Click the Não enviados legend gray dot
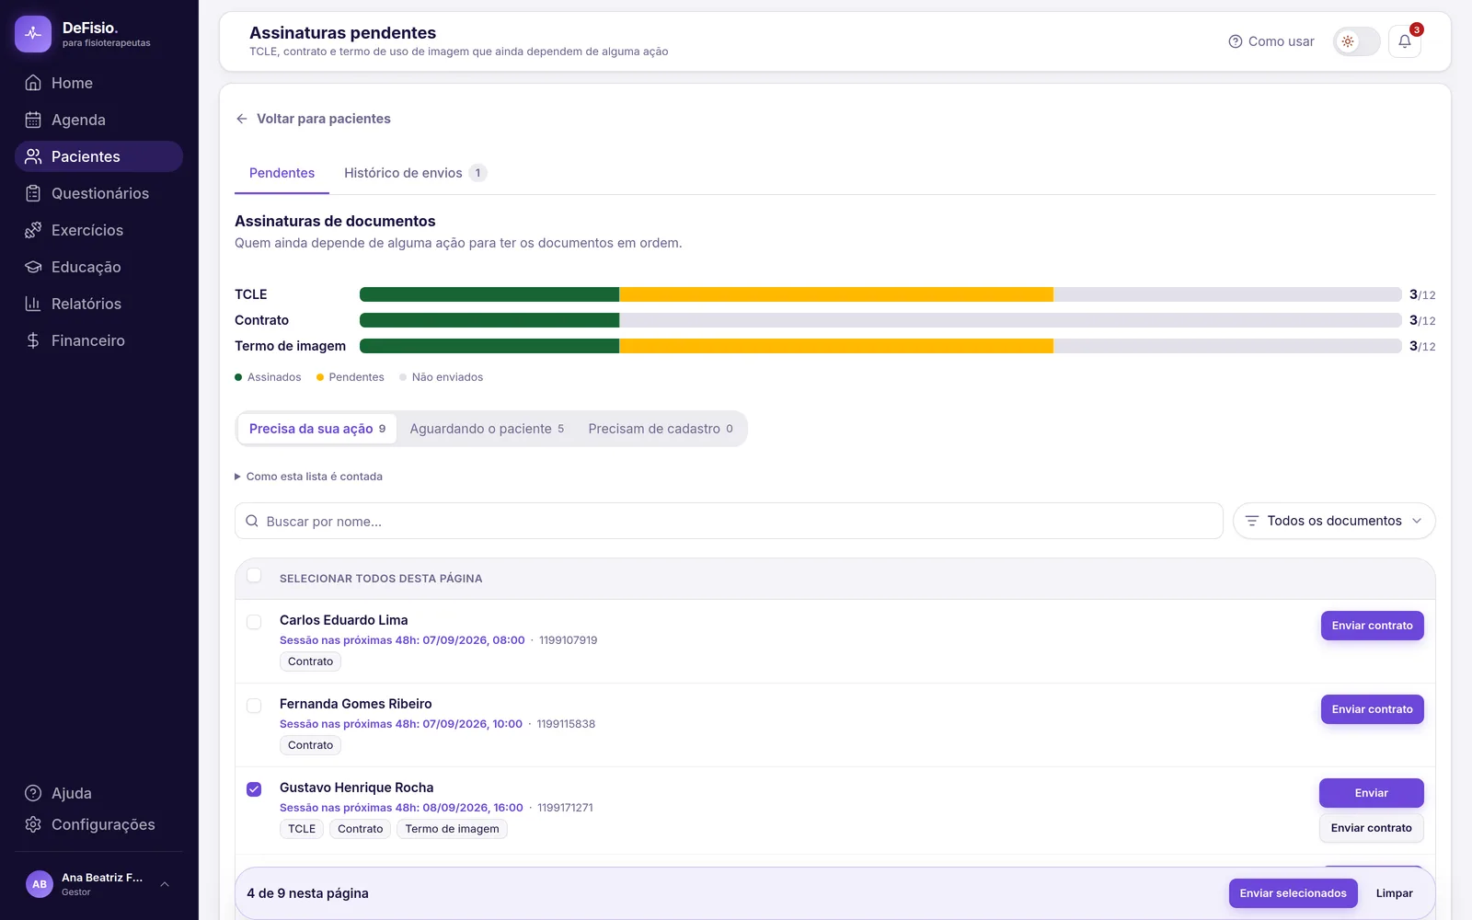Image resolution: width=1472 pixels, height=920 pixels. [x=403, y=377]
